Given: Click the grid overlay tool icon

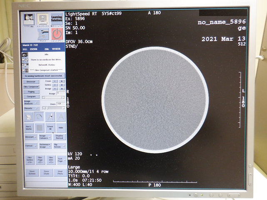Looking at the screenshot, I should pyautogui.click(x=39, y=128).
